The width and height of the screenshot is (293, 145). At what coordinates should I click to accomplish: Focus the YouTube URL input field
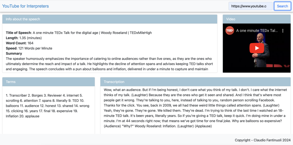[x=250, y=6]
